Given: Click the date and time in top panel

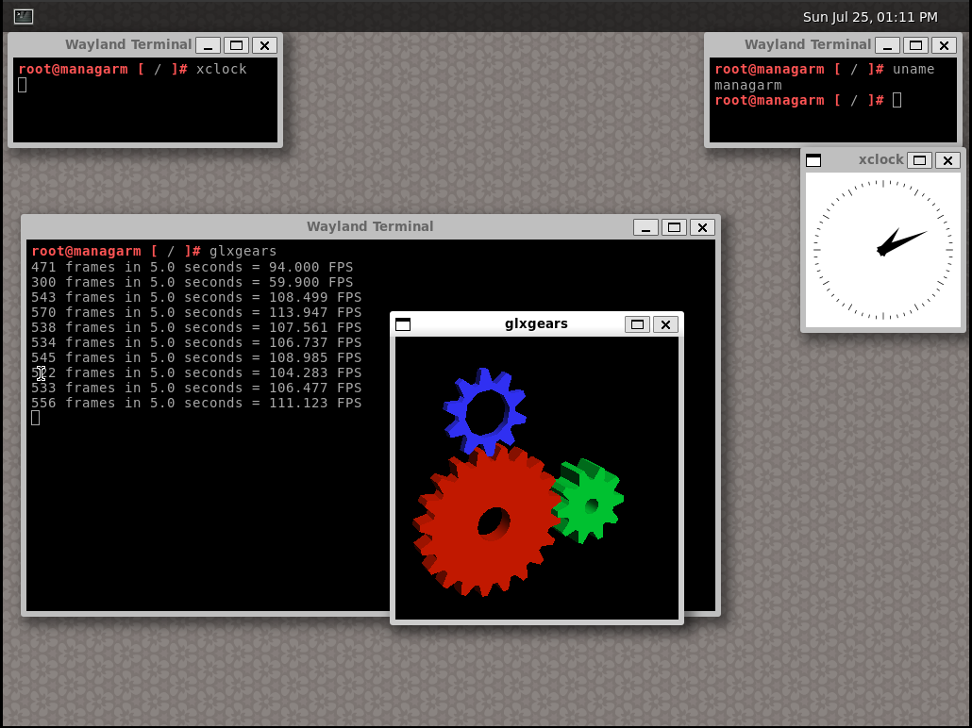Looking at the screenshot, I should click(x=870, y=17).
